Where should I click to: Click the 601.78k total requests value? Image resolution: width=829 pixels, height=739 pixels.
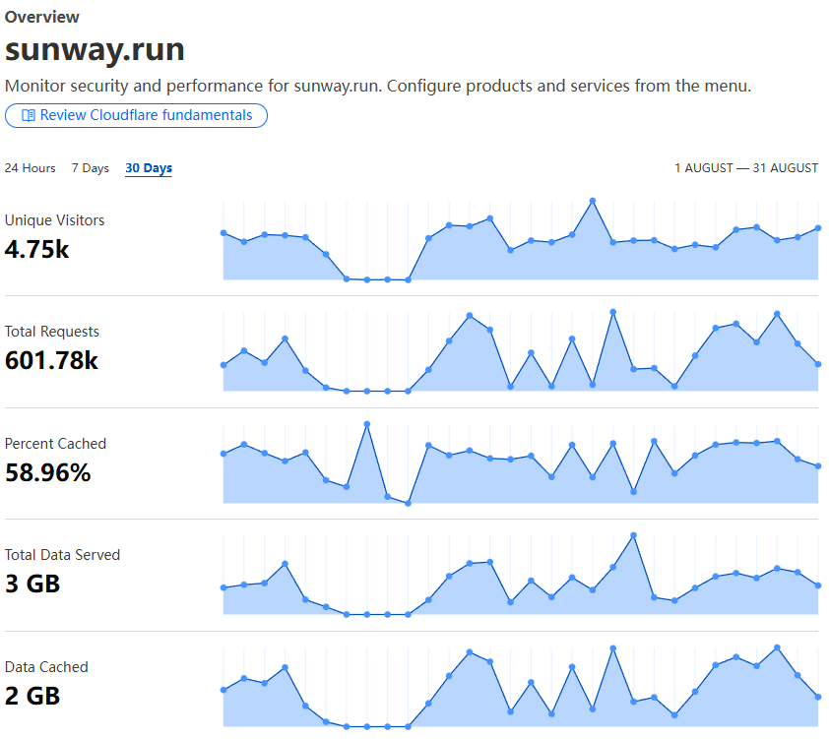[x=51, y=361]
